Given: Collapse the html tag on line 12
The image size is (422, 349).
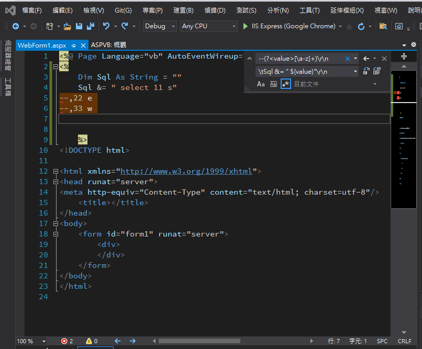Looking at the screenshot, I should coord(56,171).
